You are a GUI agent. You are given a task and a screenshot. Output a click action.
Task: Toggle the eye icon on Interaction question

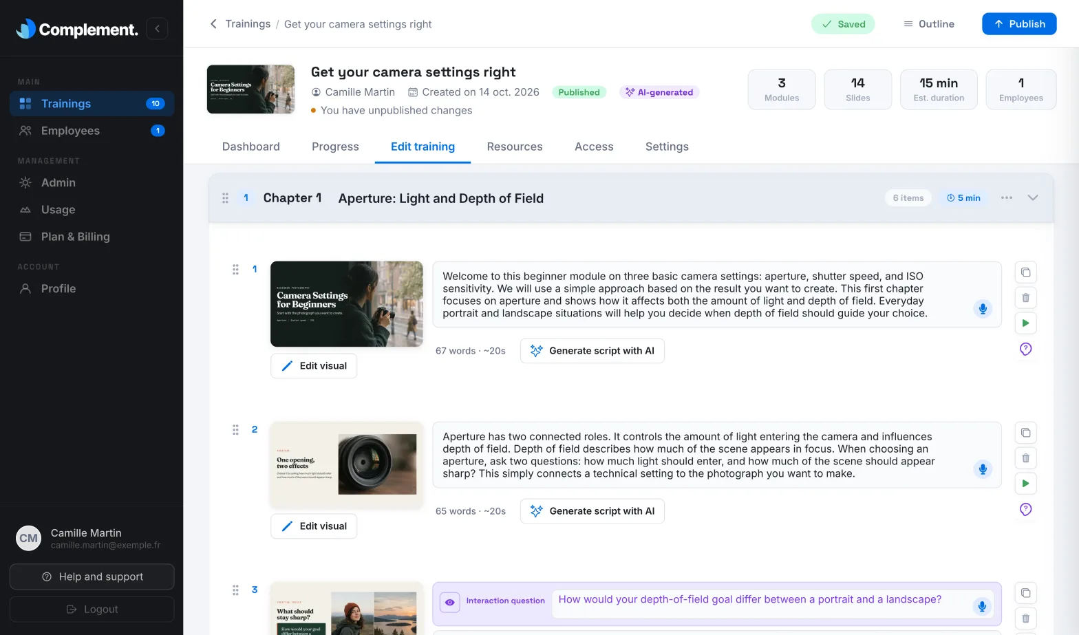449,602
